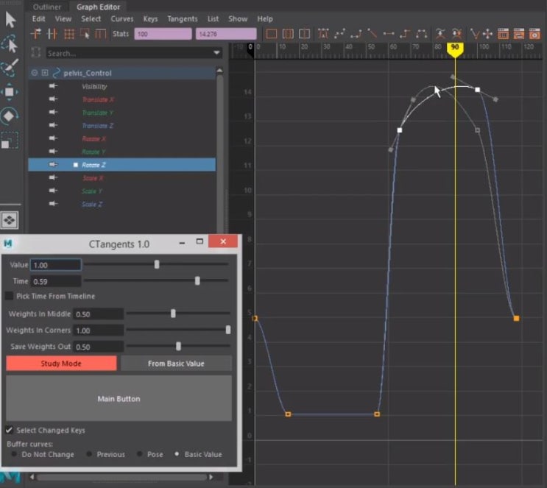The width and height of the screenshot is (547, 488).
Task: Select the arrow Select tool in left toolbox
Action: point(10,18)
